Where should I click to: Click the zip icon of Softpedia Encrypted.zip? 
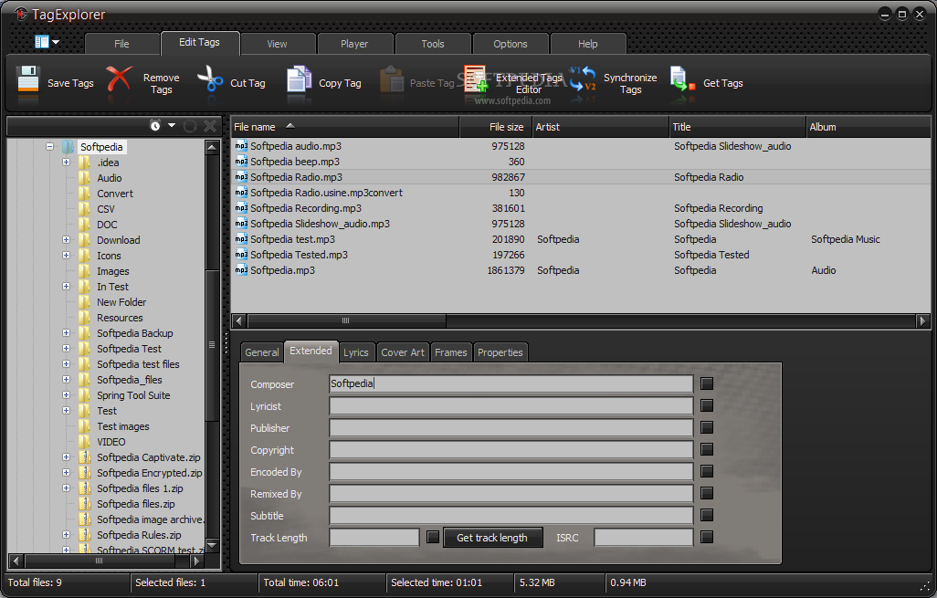[85, 473]
